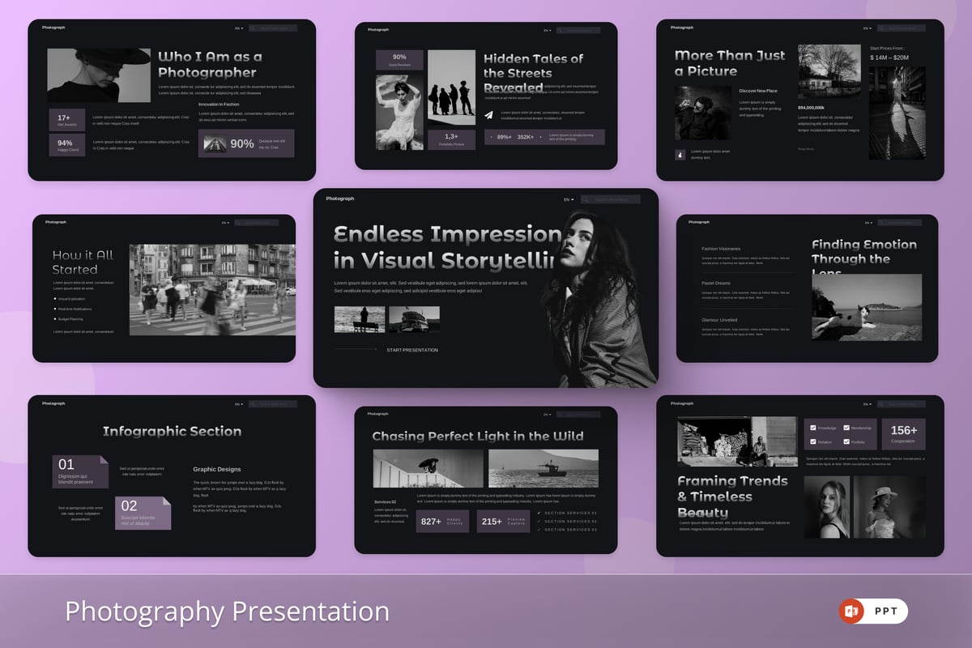Click Read More on More Than Just a Picture slide
The image size is (972, 648).
click(x=806, y=149)
